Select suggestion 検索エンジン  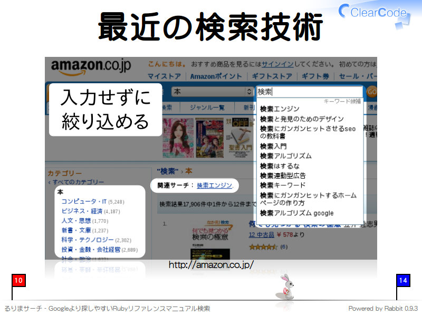(x=280, y=109)
